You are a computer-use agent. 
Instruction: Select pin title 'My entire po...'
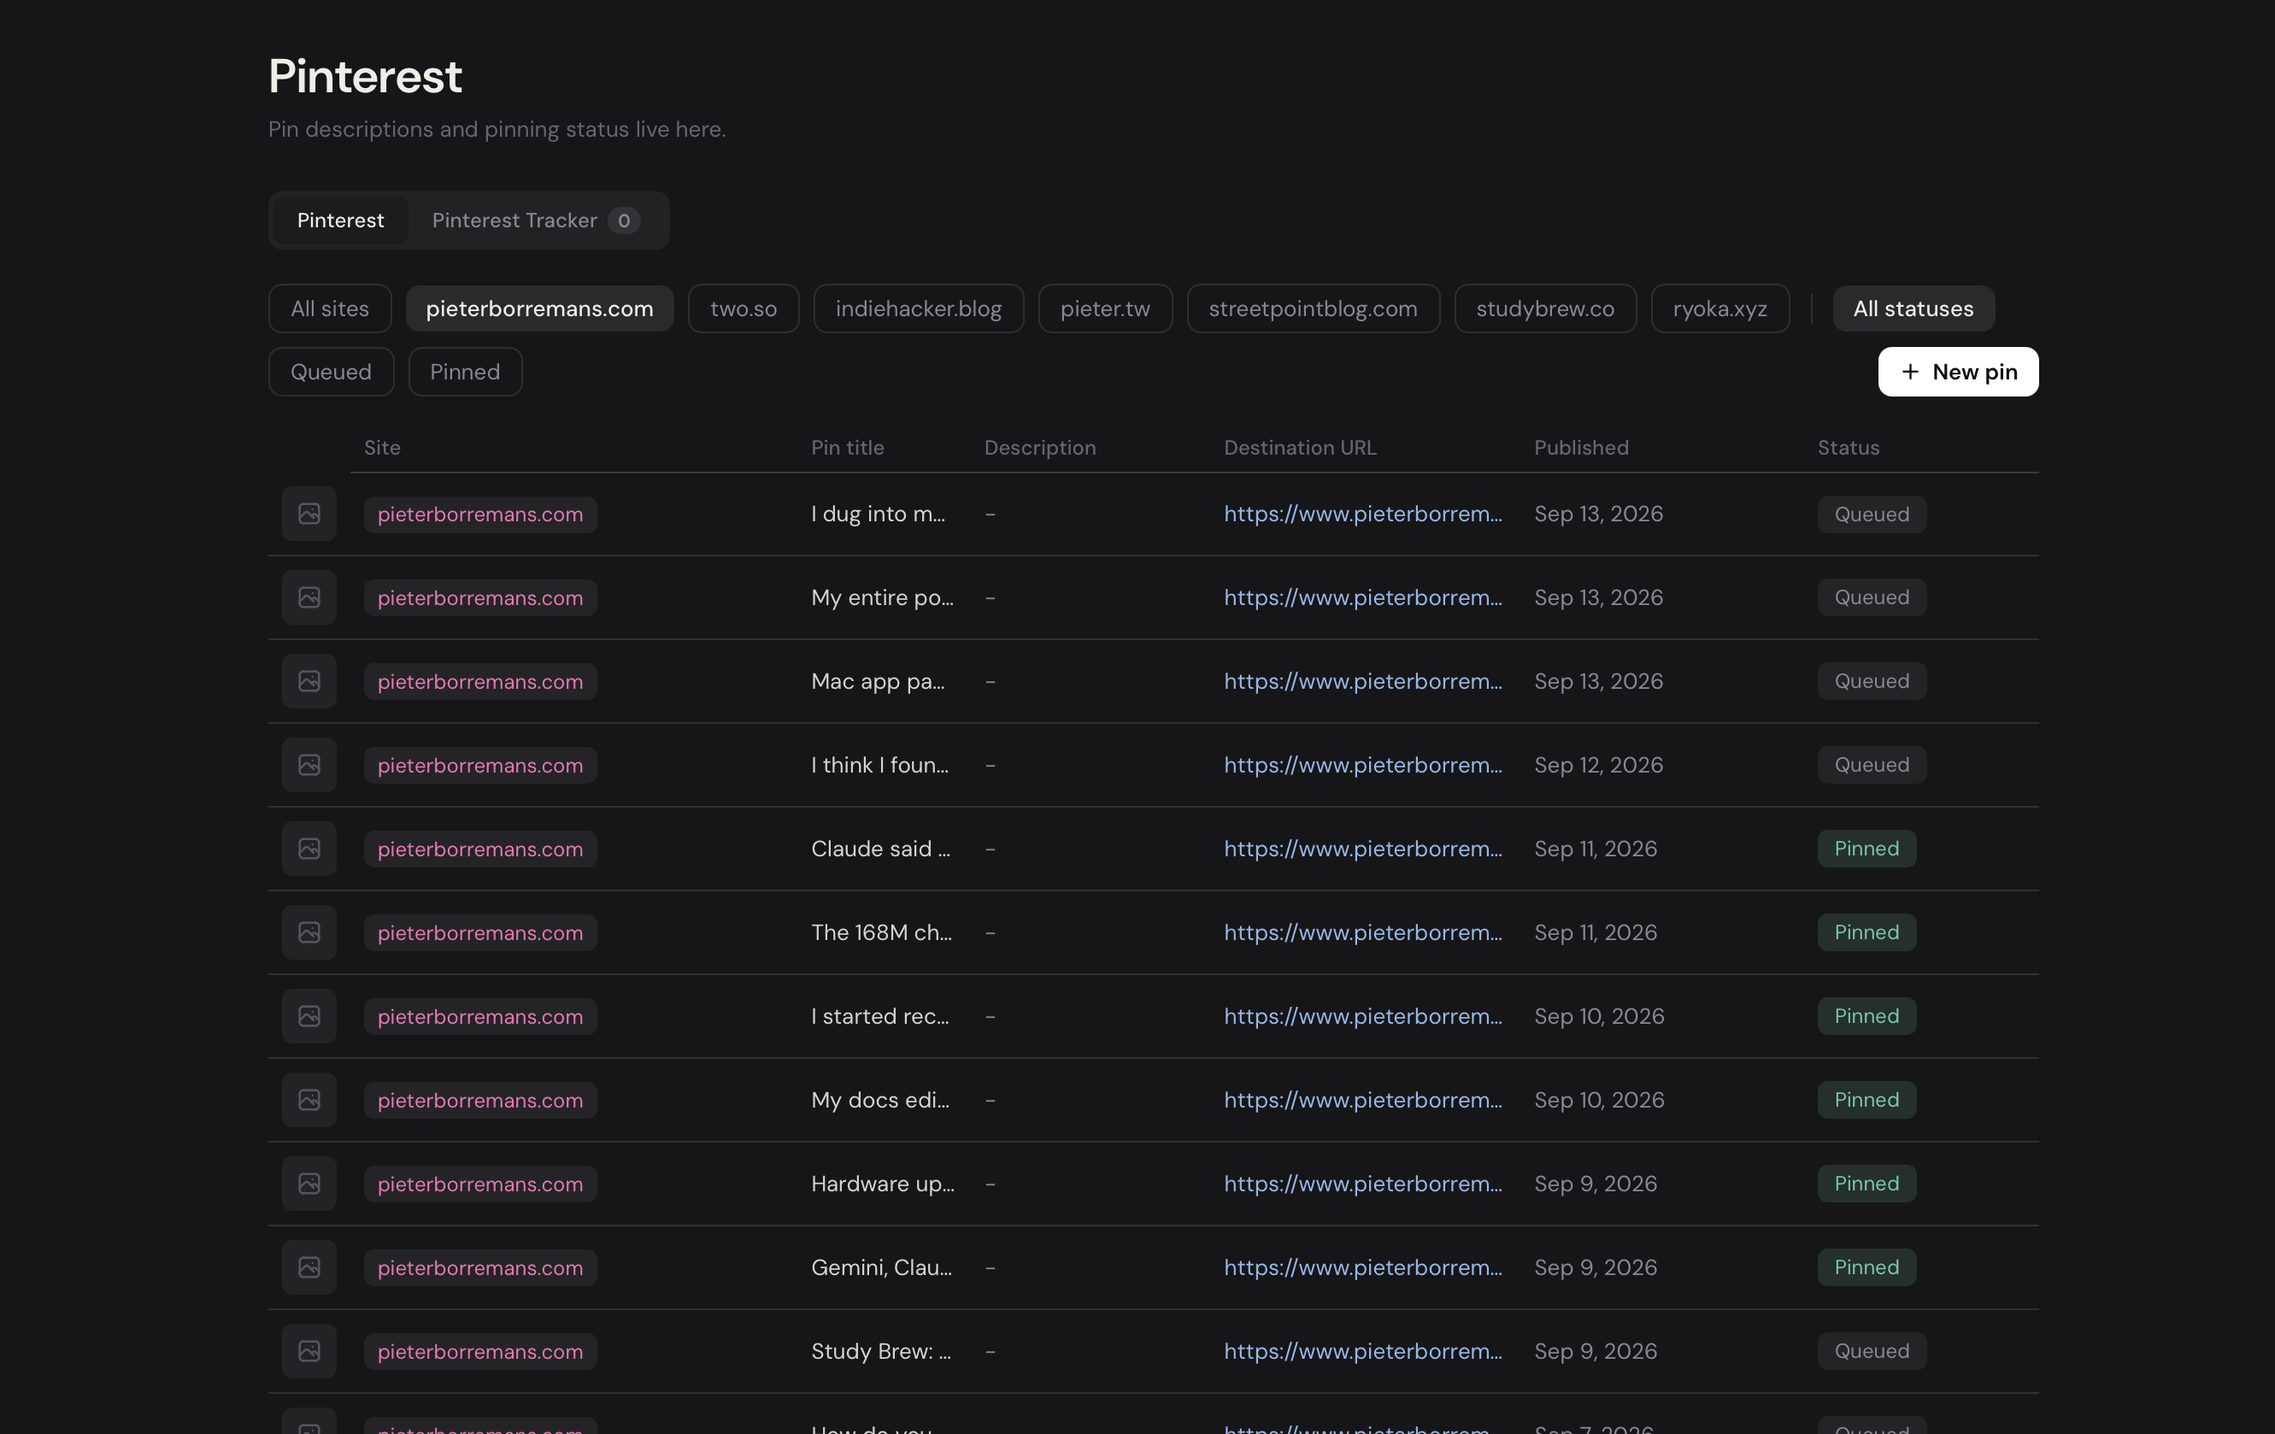(883, 598)
